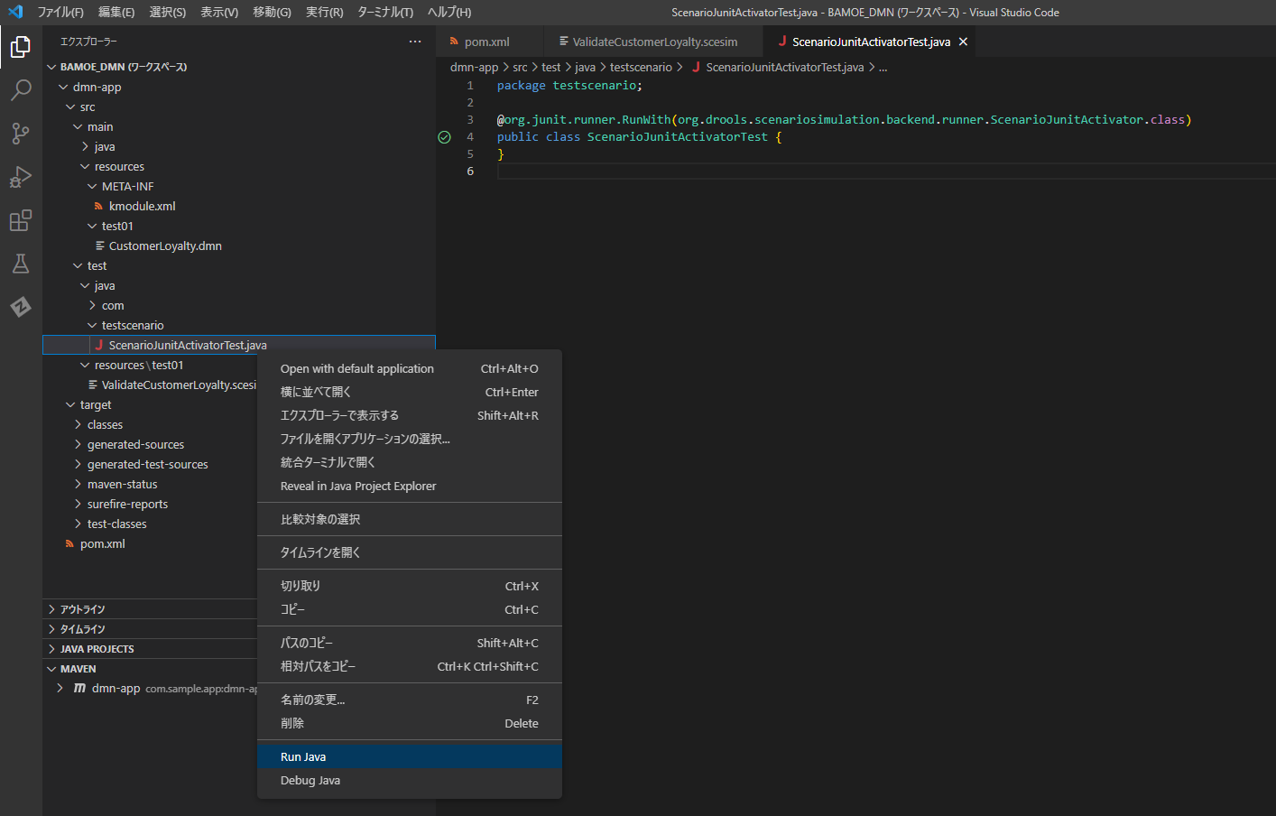Open CustomerLoyalty.dmn in the file tree

click(x=165, y=246)
